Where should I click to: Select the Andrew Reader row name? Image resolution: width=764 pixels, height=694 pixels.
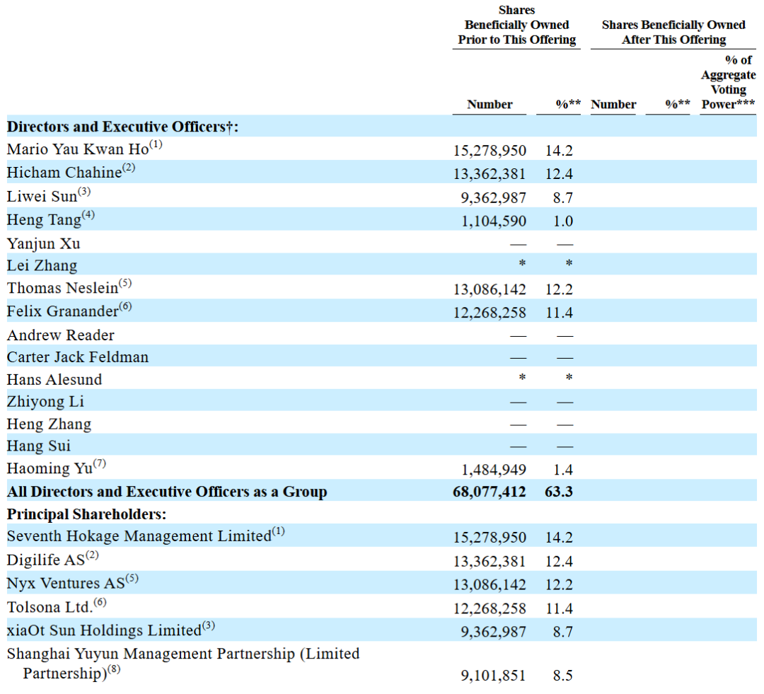tap(61, 335)
